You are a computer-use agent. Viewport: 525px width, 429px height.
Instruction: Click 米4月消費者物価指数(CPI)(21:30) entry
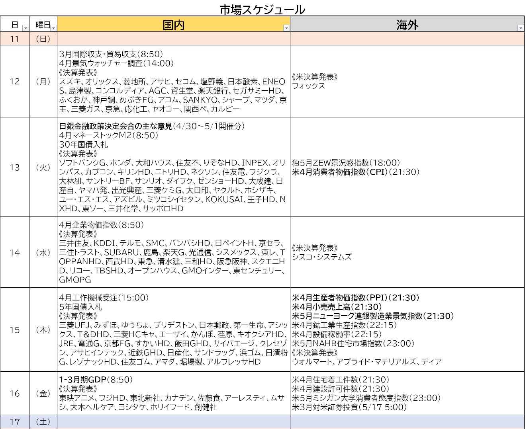coord(356,172)
